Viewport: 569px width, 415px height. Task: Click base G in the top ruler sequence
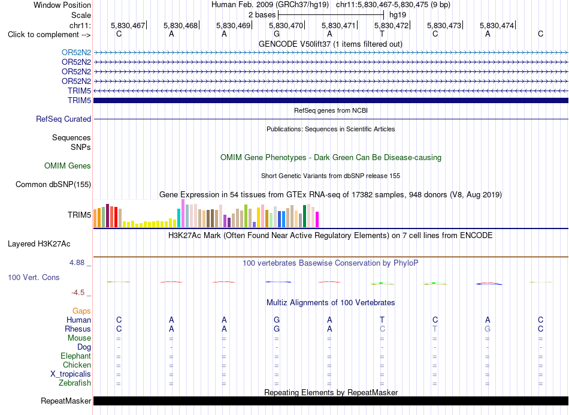pyautogui.click(x=277, y=34)
